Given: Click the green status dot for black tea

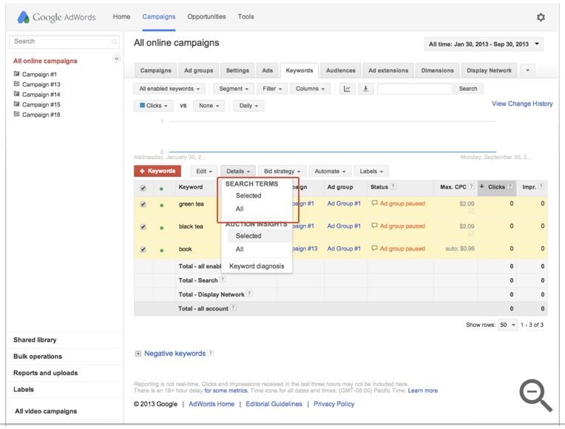Looking at the screenshot, I should (x=161, y=228).
